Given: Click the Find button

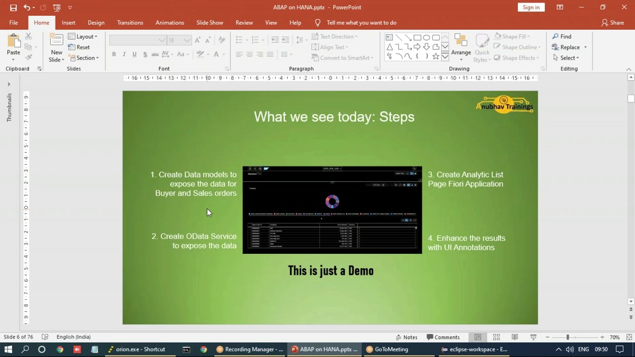Looking at the screenshot, I should pyautogui.click(x=562, y=36).
